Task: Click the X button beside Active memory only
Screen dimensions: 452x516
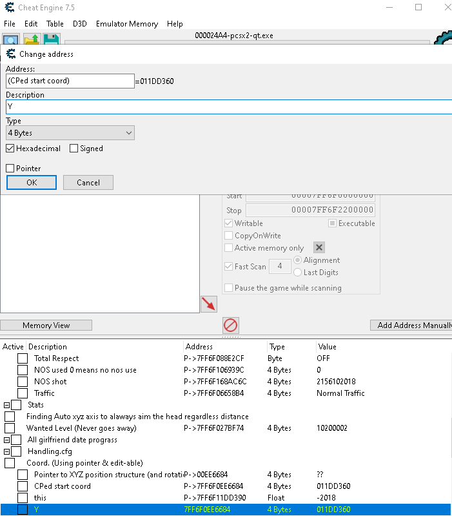Action: (319, 248)
